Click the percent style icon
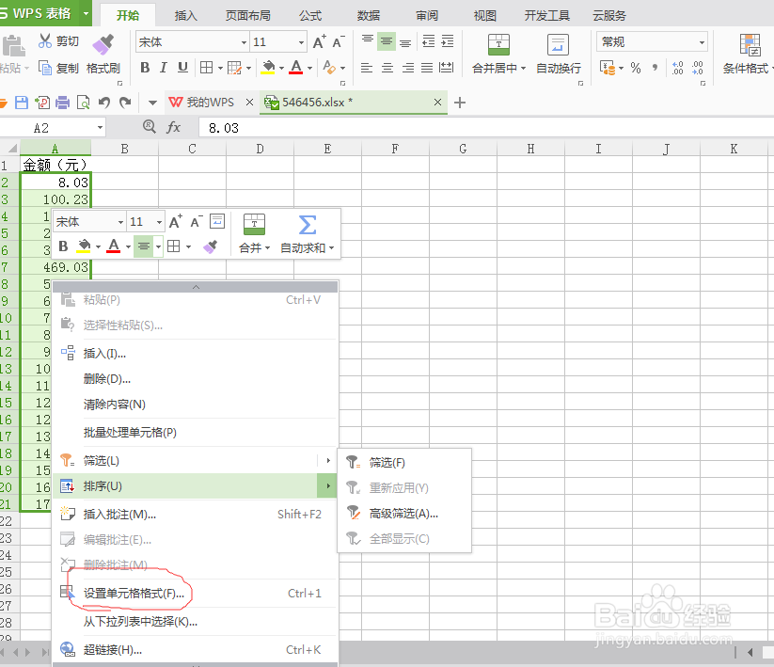 [637, 66]
